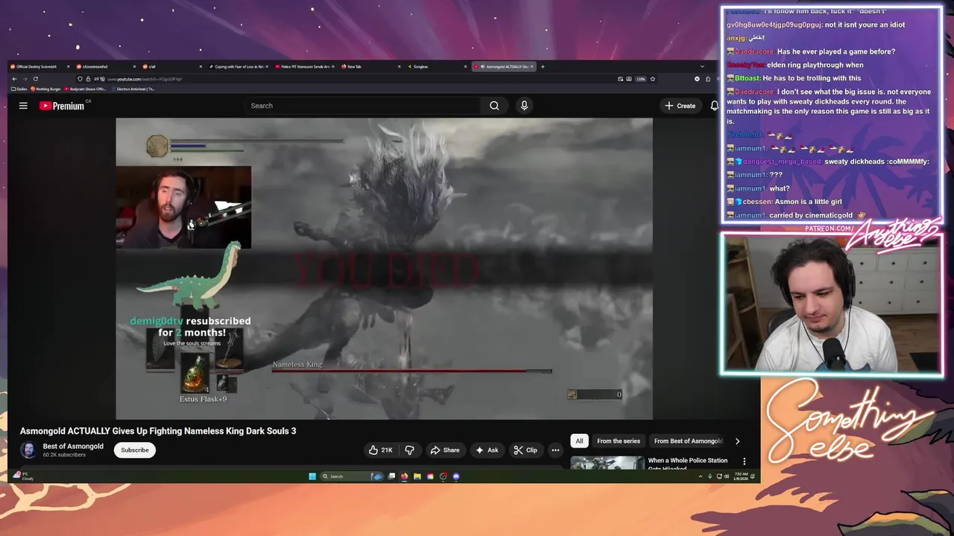Bookmark this page with the star

coord(653,79)
